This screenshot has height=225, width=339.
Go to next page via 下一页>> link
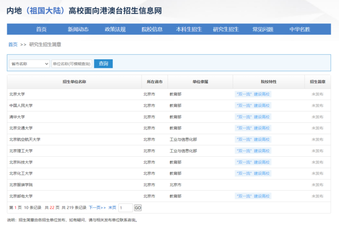pyautogui.click(x=97, y=208)
